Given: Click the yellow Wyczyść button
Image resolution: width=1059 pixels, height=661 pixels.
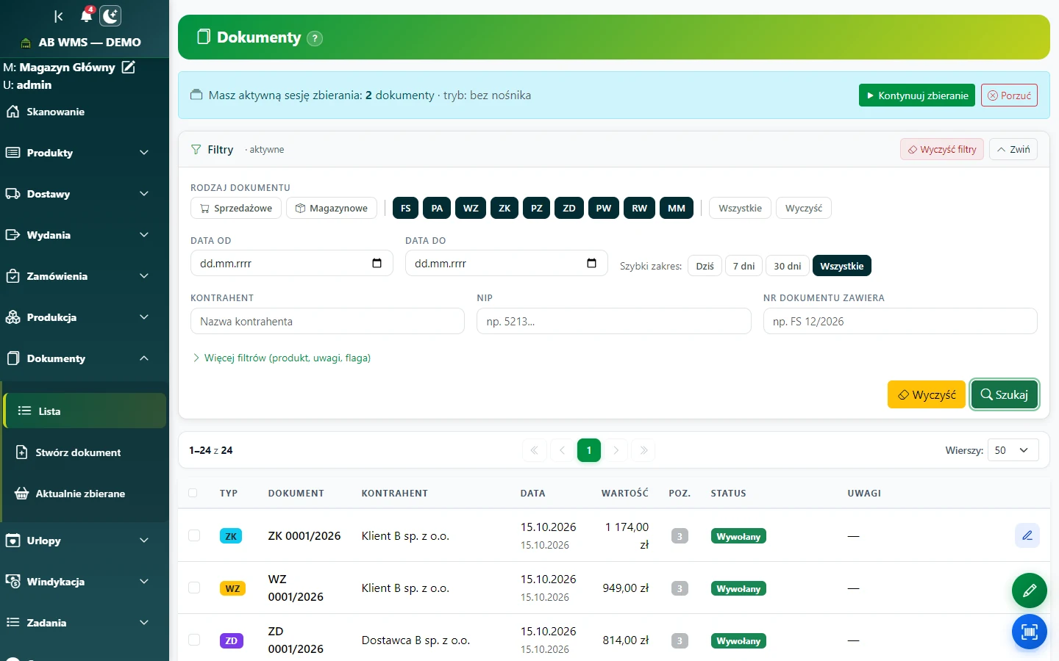Looking at the screenshot, I should (927, 394).
